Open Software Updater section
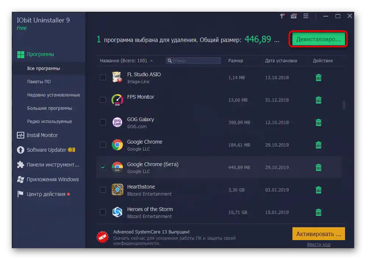 click(46, 150)
